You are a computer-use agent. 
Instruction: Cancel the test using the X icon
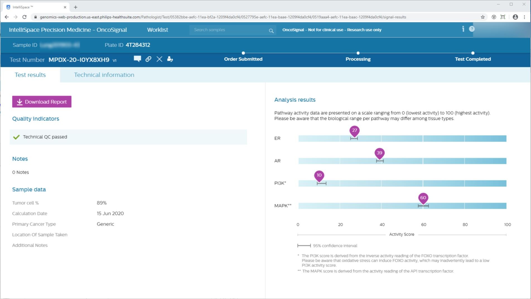point(159,59)
